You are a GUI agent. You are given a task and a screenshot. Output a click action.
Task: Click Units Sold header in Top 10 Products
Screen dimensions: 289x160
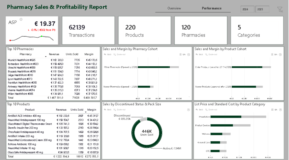77,110
